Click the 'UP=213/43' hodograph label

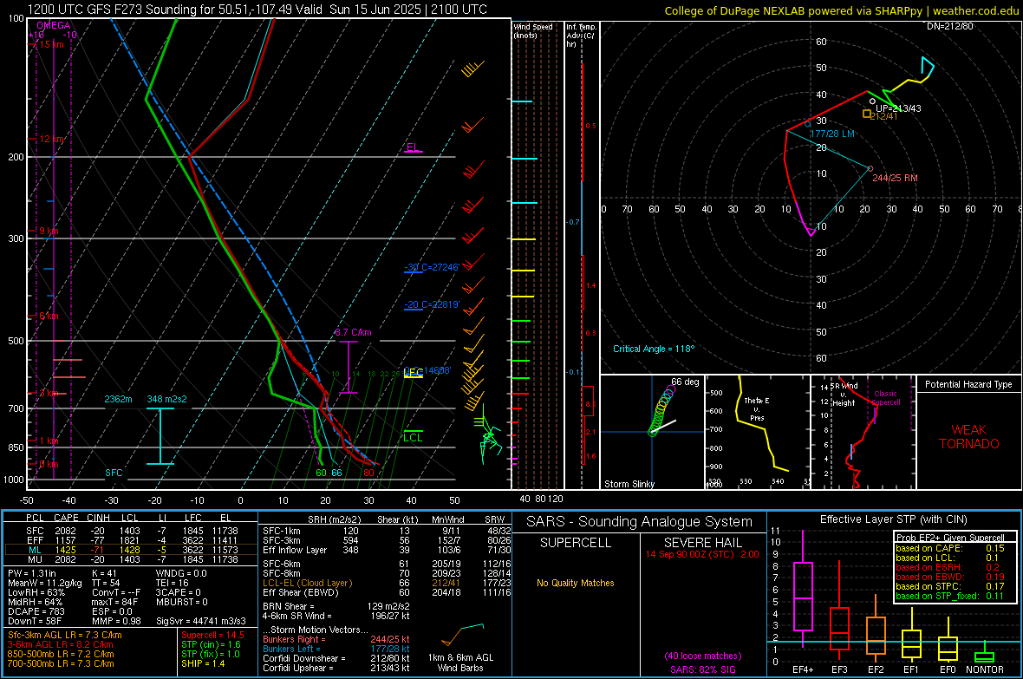(898, 108)
